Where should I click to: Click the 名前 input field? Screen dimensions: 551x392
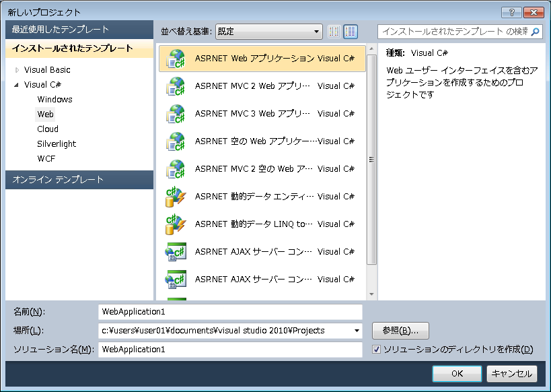230,312
